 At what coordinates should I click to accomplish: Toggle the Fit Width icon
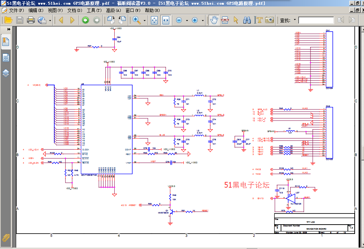166,20
